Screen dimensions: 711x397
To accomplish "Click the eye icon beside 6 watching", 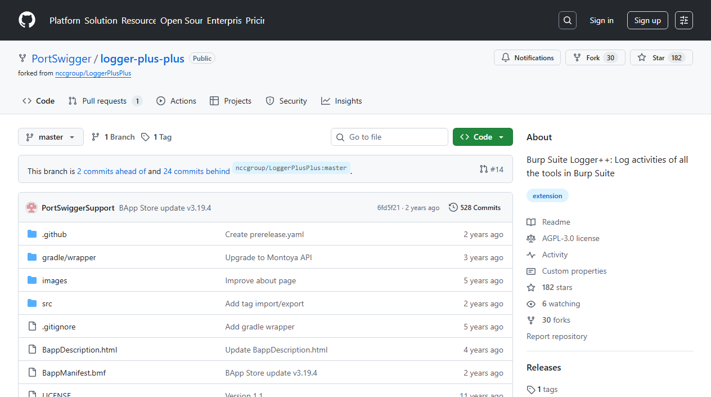I will pos(531,304).
